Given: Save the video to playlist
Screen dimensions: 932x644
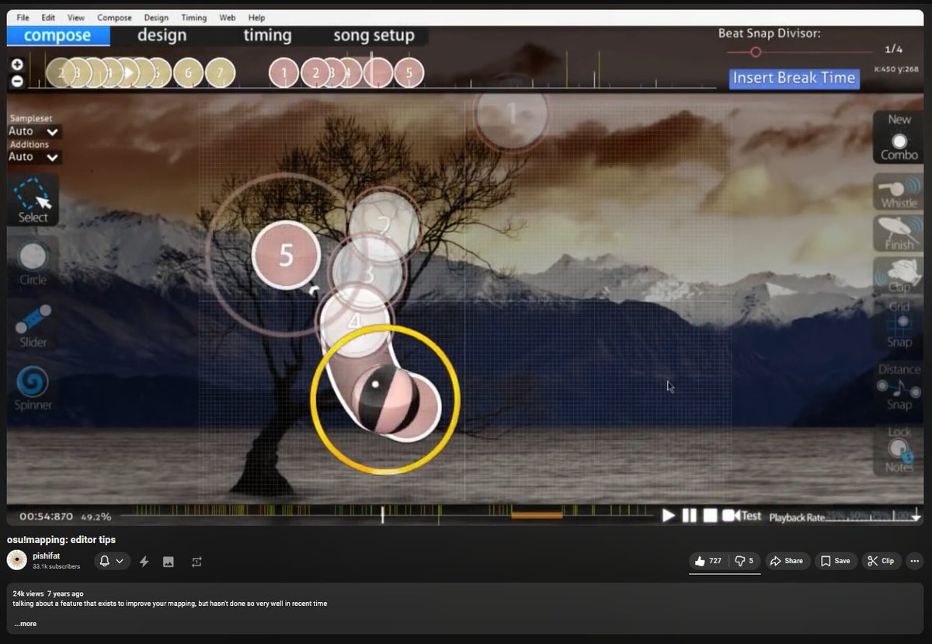Looking at the screenshot, I should 836,561.
